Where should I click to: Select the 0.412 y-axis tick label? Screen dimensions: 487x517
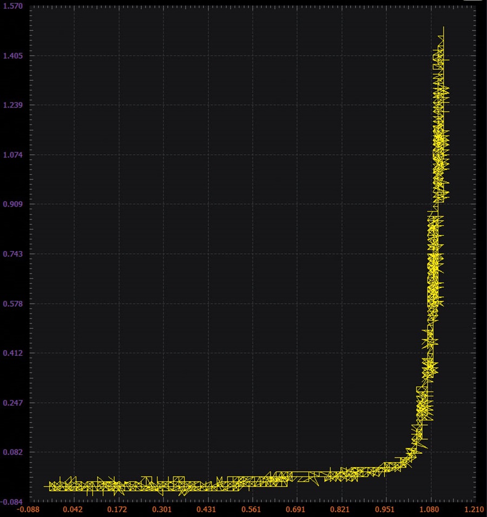point(13,353)
